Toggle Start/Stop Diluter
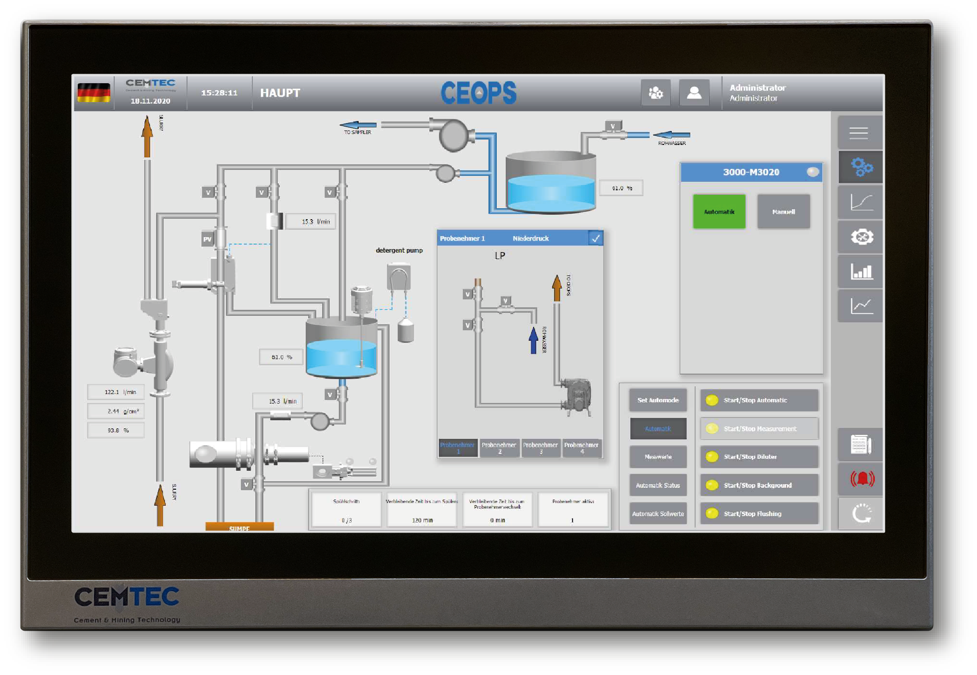 pos(759,456)
